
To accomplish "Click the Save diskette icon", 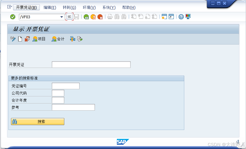I will point(76,17).
